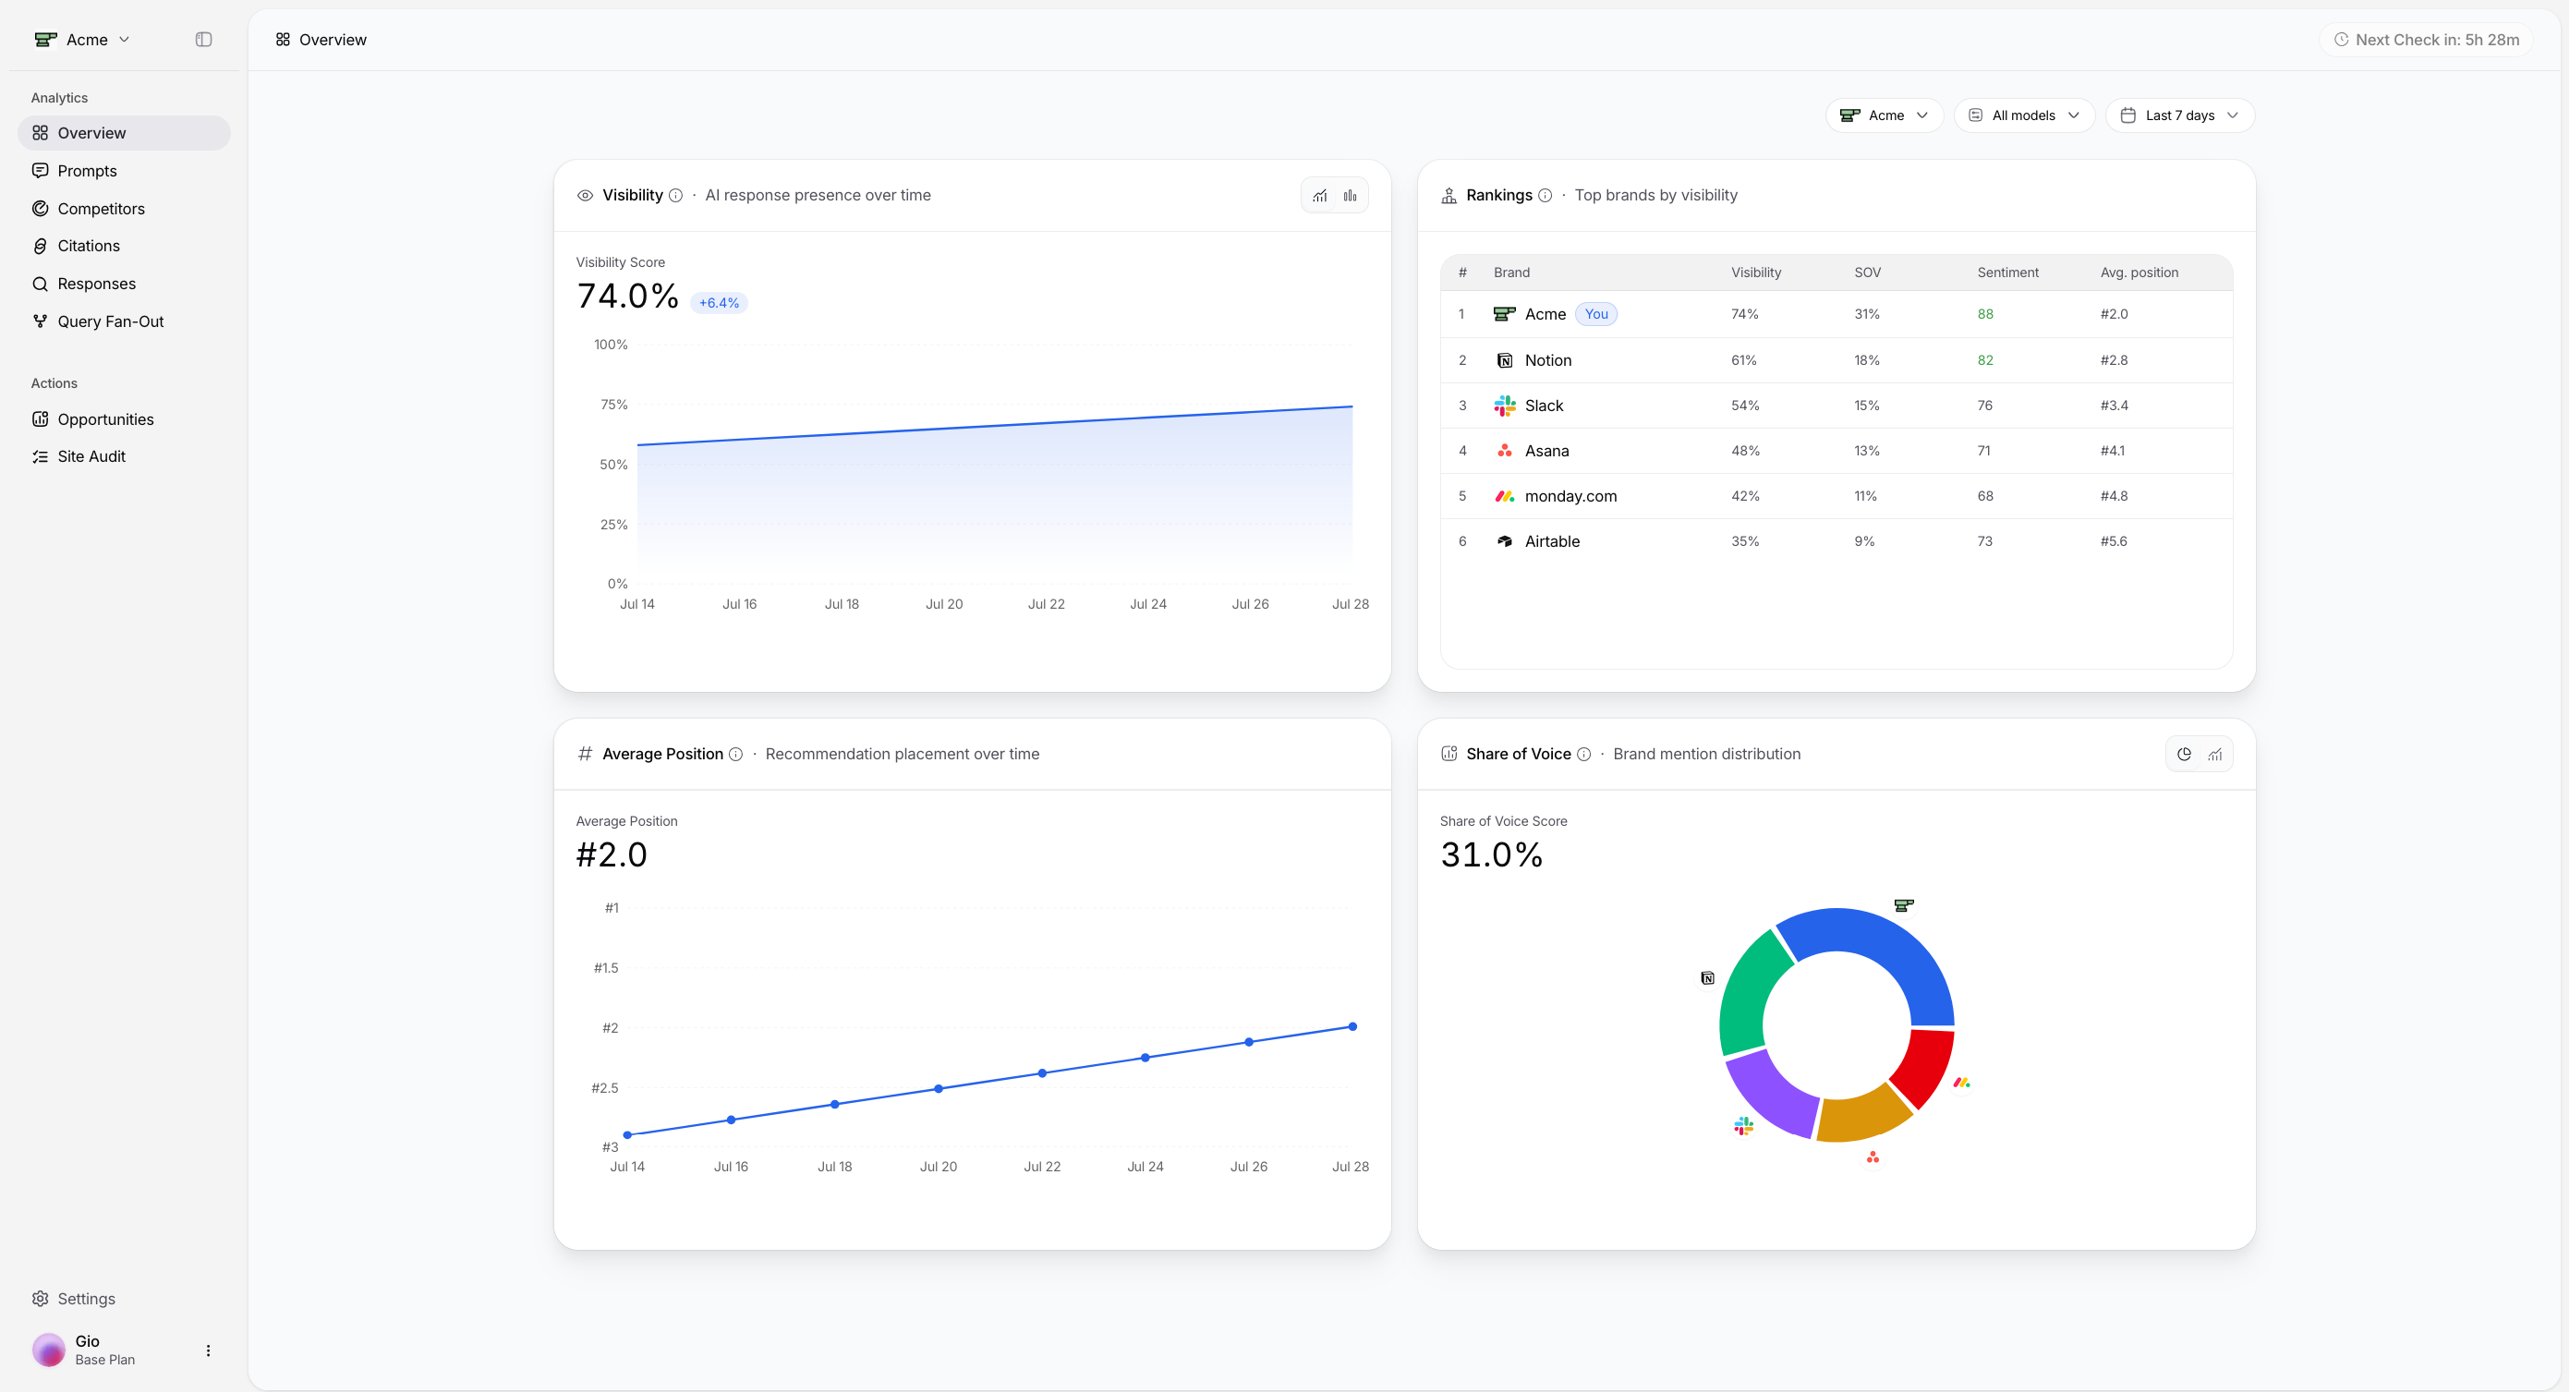Click the SOV column header
Screen dimensions: 2570x1393
[x=1867, y=273]
